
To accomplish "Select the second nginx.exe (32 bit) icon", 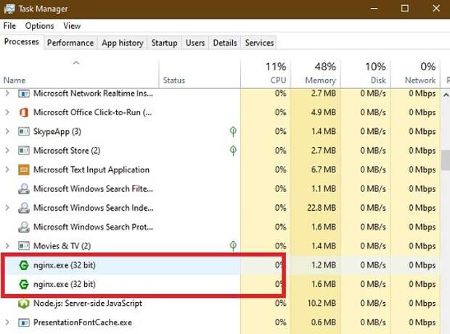I will pos(24,284).
